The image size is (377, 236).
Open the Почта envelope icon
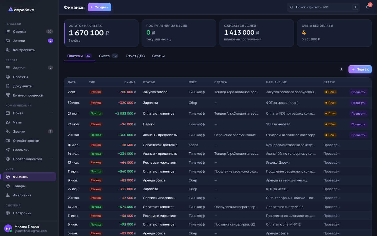pos(8,113)
